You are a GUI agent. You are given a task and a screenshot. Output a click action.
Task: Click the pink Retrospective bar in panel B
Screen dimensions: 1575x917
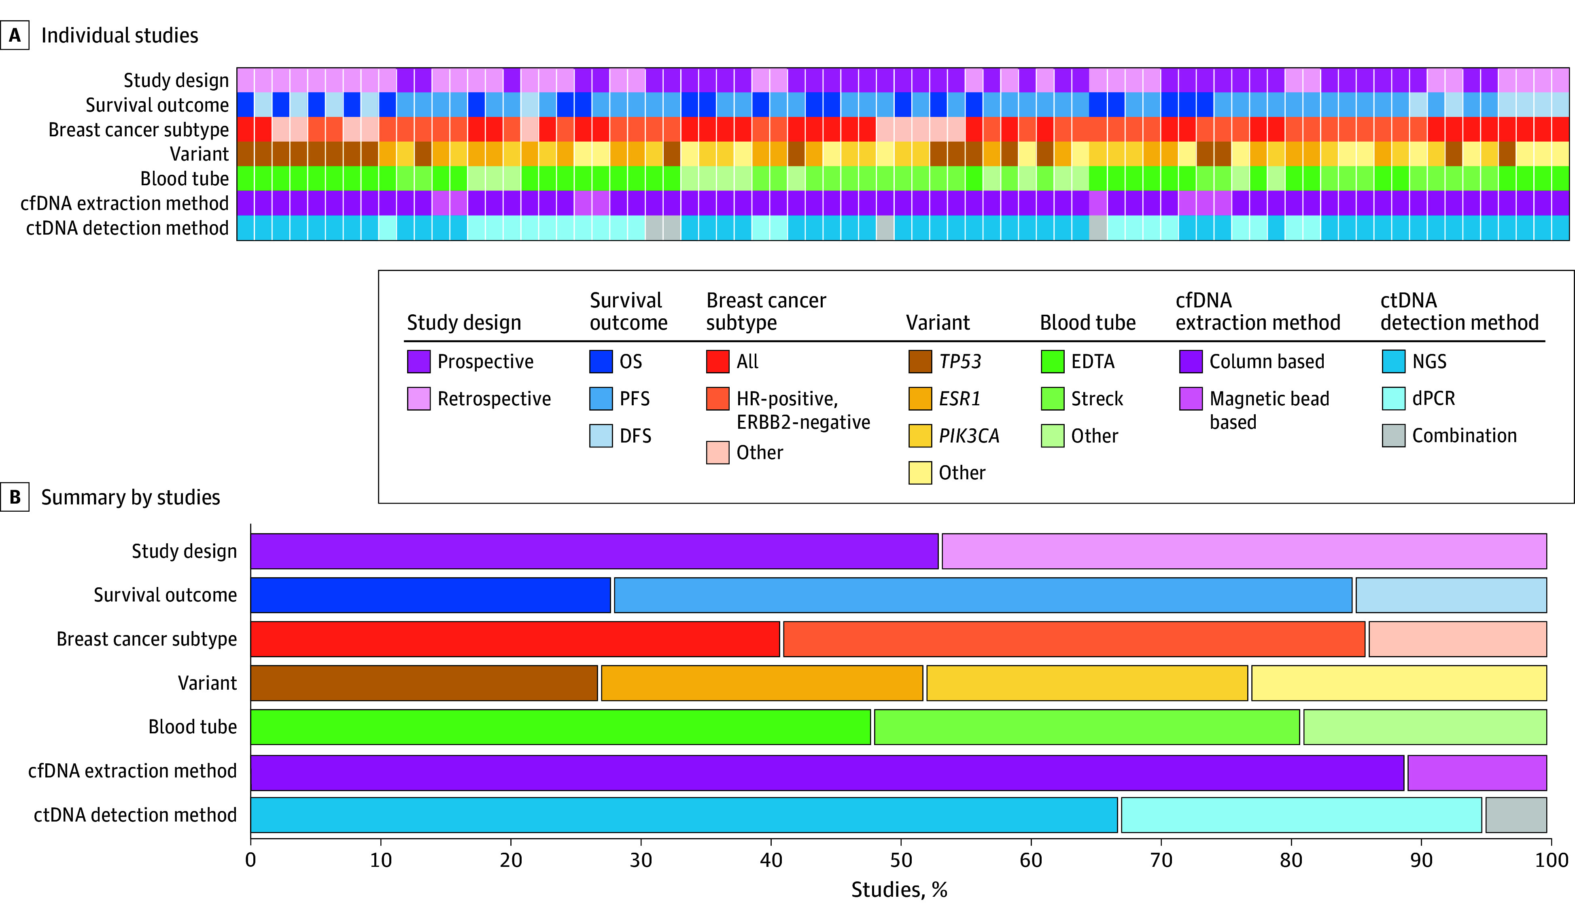pos(1244,551)
